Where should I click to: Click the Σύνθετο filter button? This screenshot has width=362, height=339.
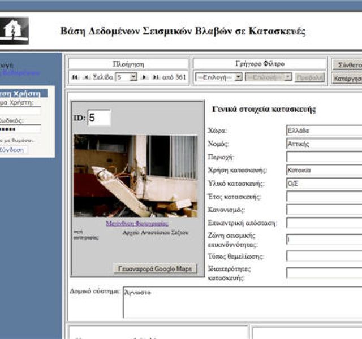347,65
